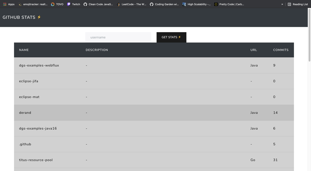Click the DESCRIPTION column header

pos(97,50)
